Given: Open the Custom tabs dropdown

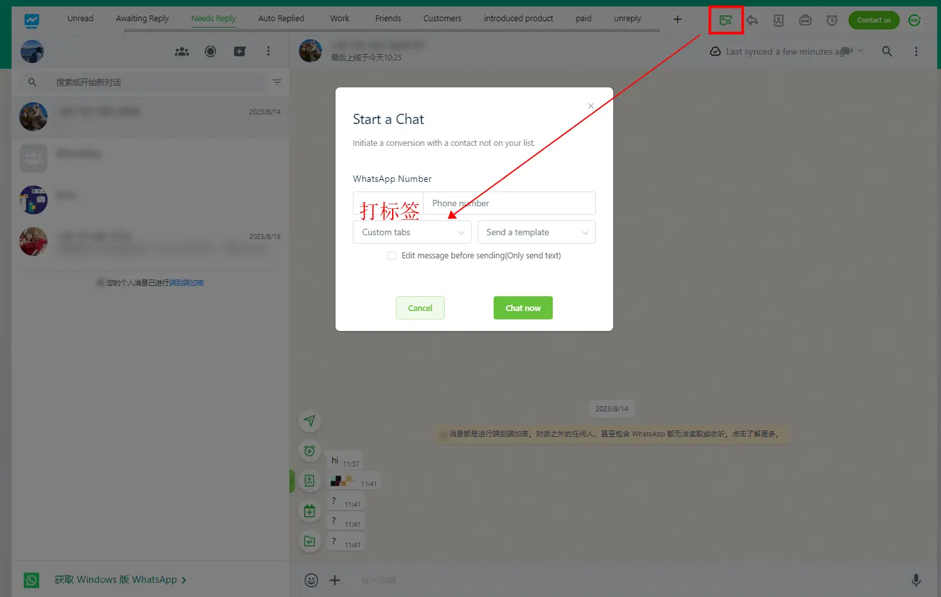Looking at the screenshot, I should [x=411, y=232].
